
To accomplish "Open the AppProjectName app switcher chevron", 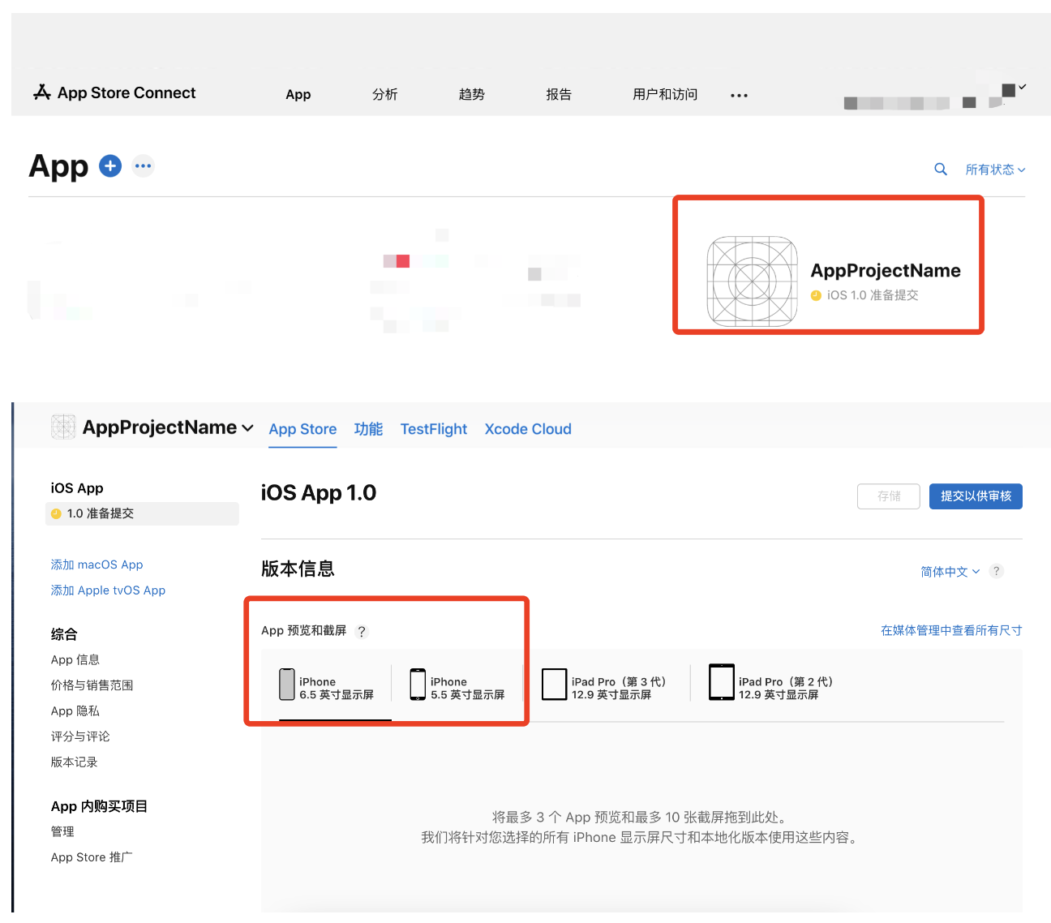I will [248, 428].
